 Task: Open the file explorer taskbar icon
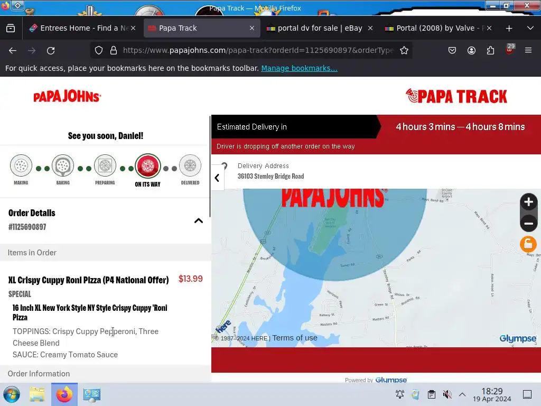(37, 394)
